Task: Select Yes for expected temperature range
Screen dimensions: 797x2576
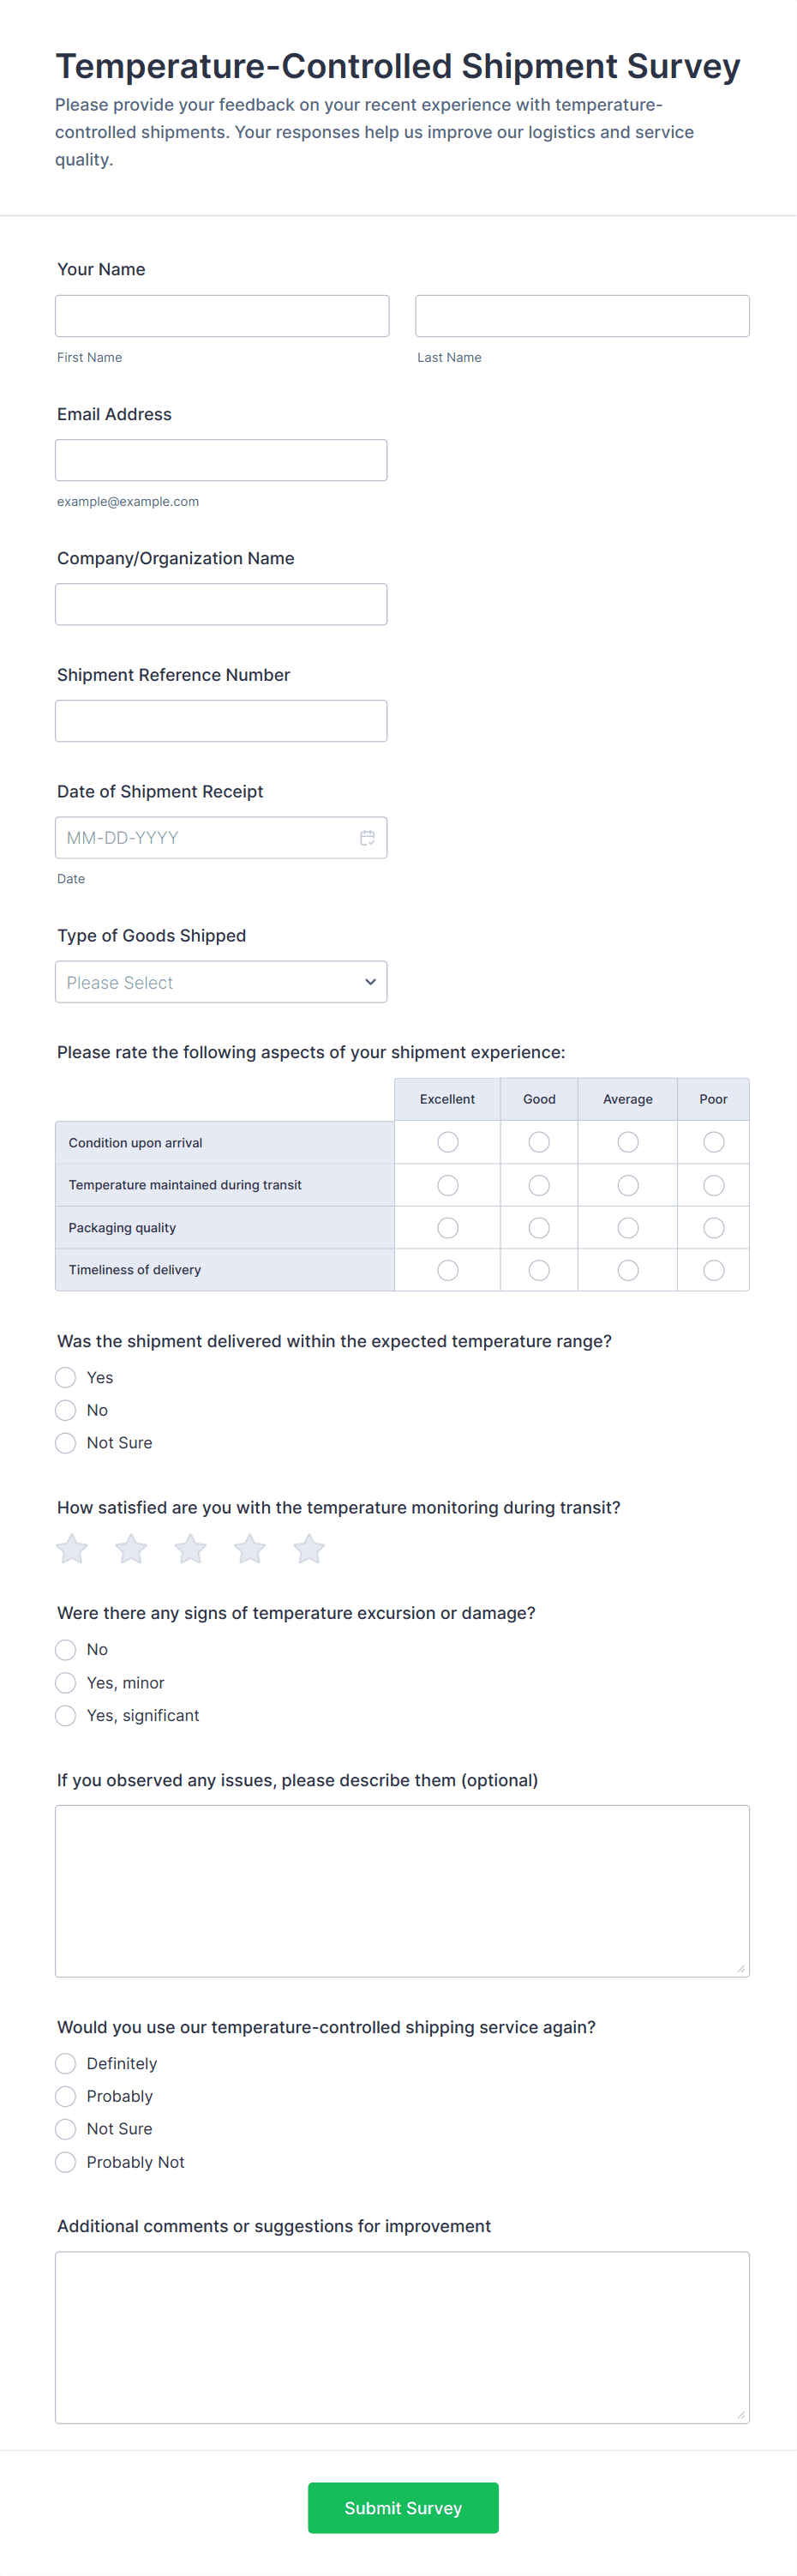Action: (66, 1378)
